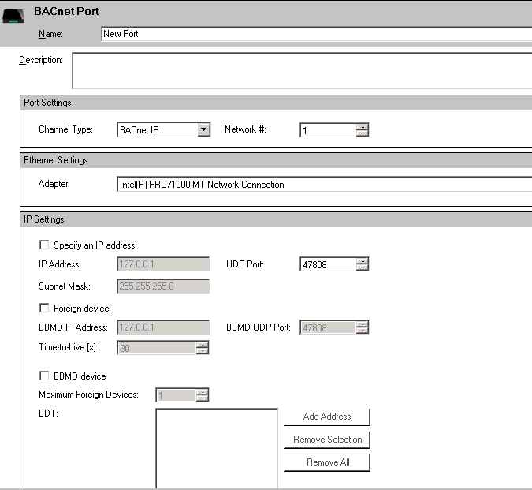This screenshot has height=490, width=532.
Task: Increment the UDP Port spinner
Action: pyautogui.click(x=362, y=261)
